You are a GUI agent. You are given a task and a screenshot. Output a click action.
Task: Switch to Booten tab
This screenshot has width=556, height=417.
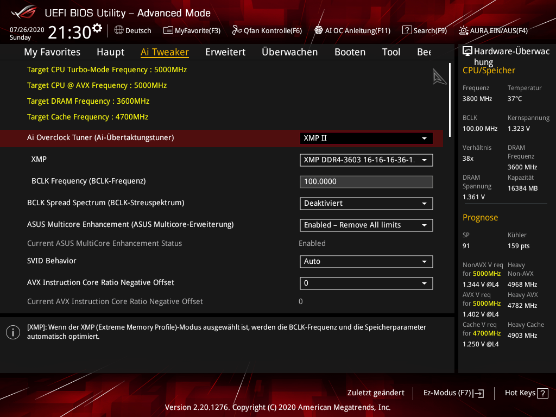point(350,52)
